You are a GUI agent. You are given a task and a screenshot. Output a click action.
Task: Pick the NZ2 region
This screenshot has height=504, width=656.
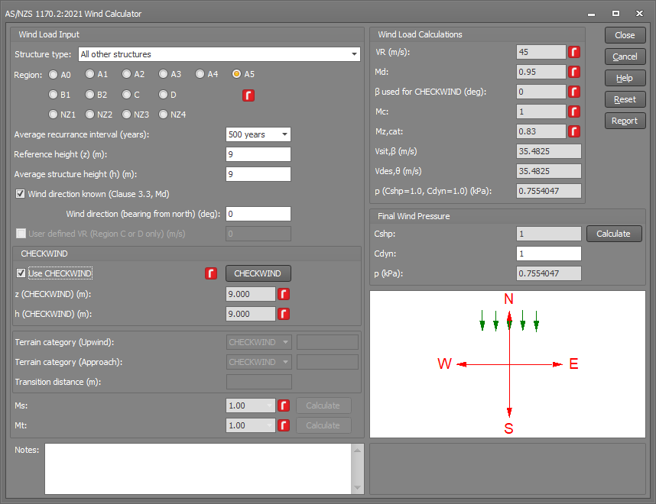pos(90,114)
